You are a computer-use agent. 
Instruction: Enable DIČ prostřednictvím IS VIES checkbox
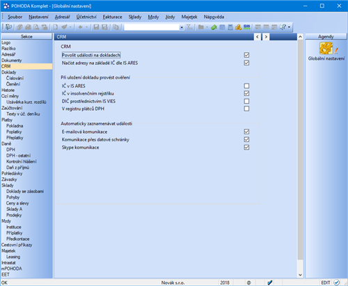(x=246, y=101)
